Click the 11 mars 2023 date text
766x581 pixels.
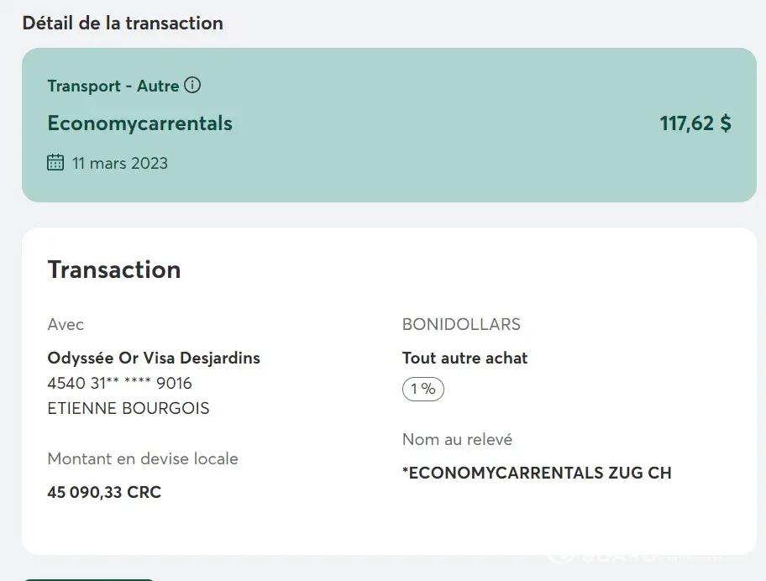pyautogui.click(x=119, y=163)
